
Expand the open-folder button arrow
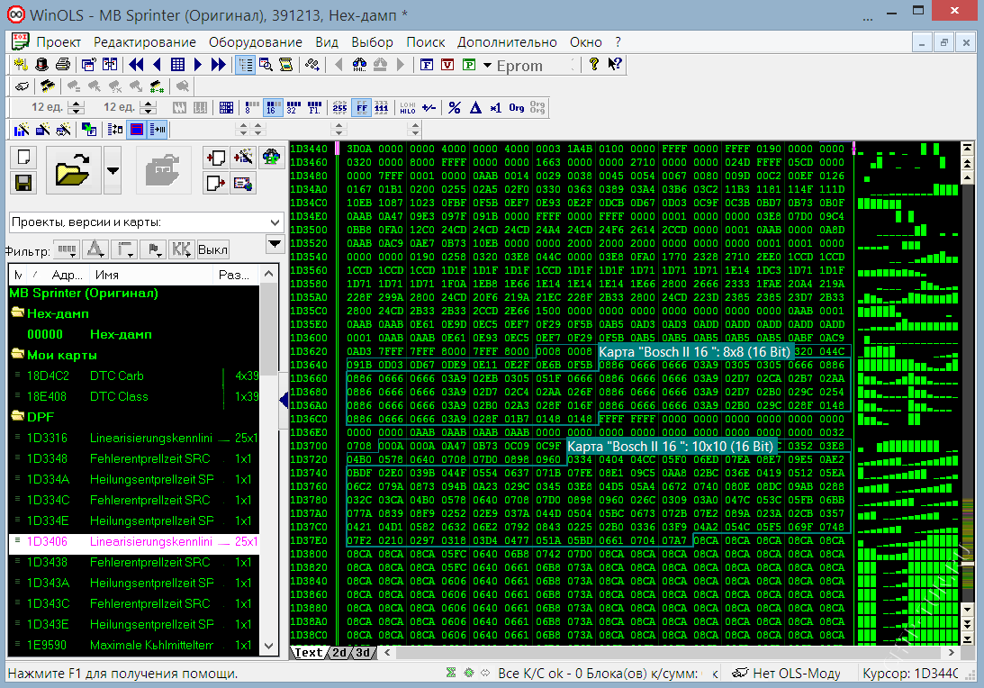pos(113,170)
